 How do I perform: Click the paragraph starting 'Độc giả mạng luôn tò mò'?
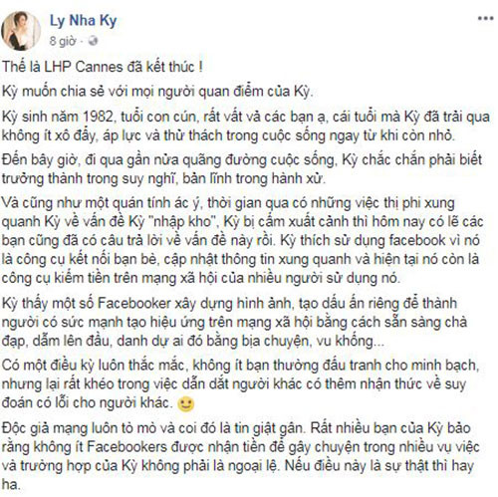point(241,456)
